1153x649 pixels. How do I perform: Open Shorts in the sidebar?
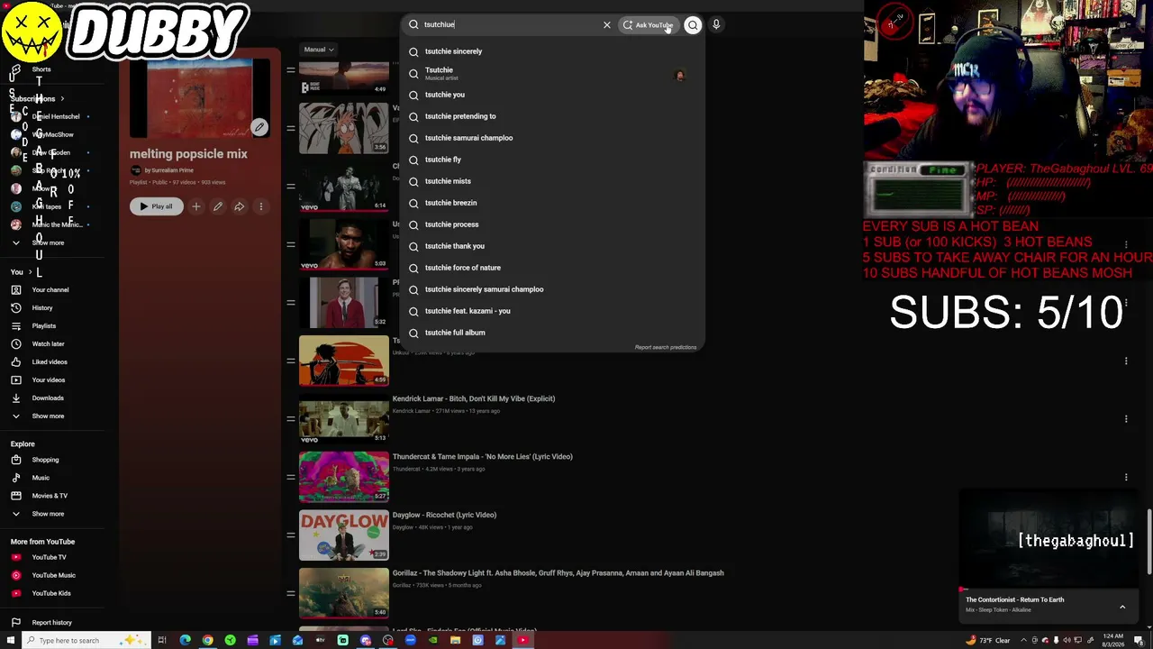[x=41, y=69]
